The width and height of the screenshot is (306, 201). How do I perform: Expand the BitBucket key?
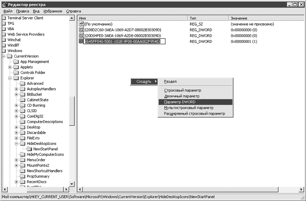16,94
